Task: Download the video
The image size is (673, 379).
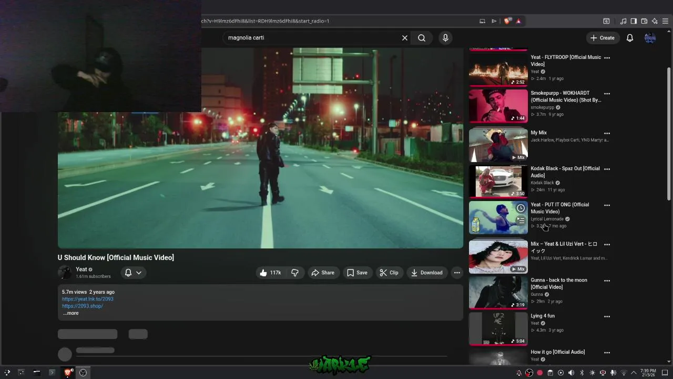Action: [427, 273]
